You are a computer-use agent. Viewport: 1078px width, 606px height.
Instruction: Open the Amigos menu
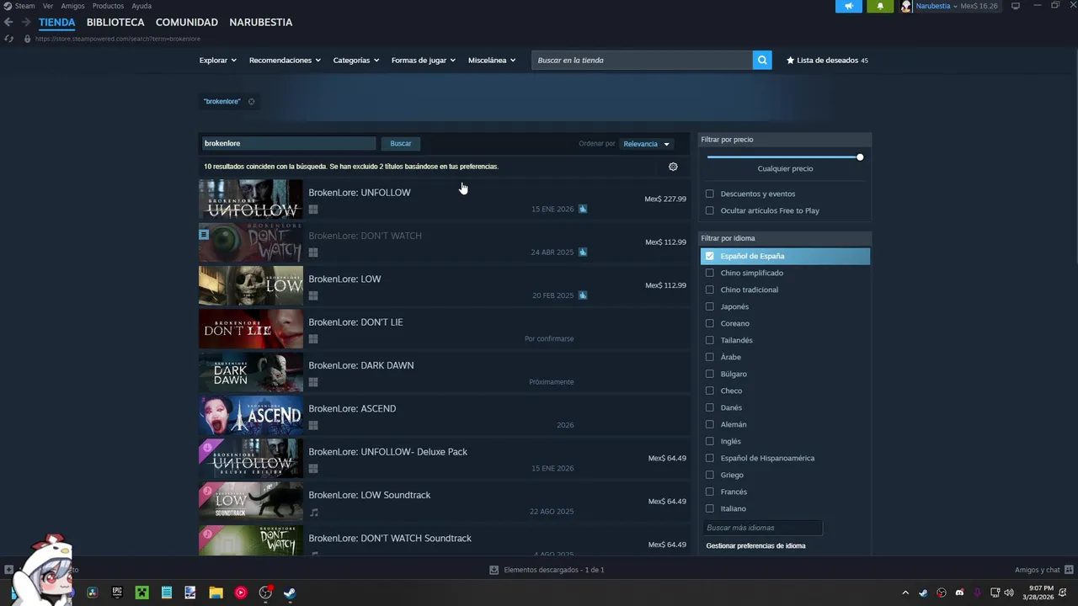(x=72, y=6)
